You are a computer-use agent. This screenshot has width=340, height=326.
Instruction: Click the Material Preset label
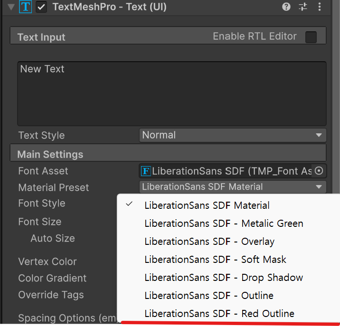click(54, 187)
